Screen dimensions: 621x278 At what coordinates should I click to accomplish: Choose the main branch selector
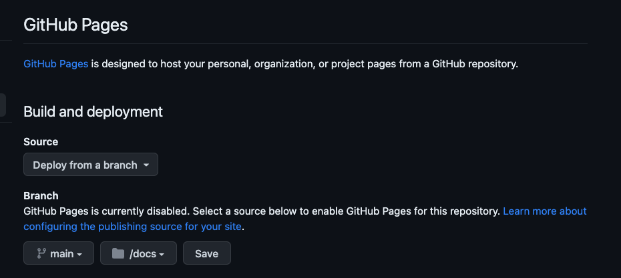click(x=59, y=253)
